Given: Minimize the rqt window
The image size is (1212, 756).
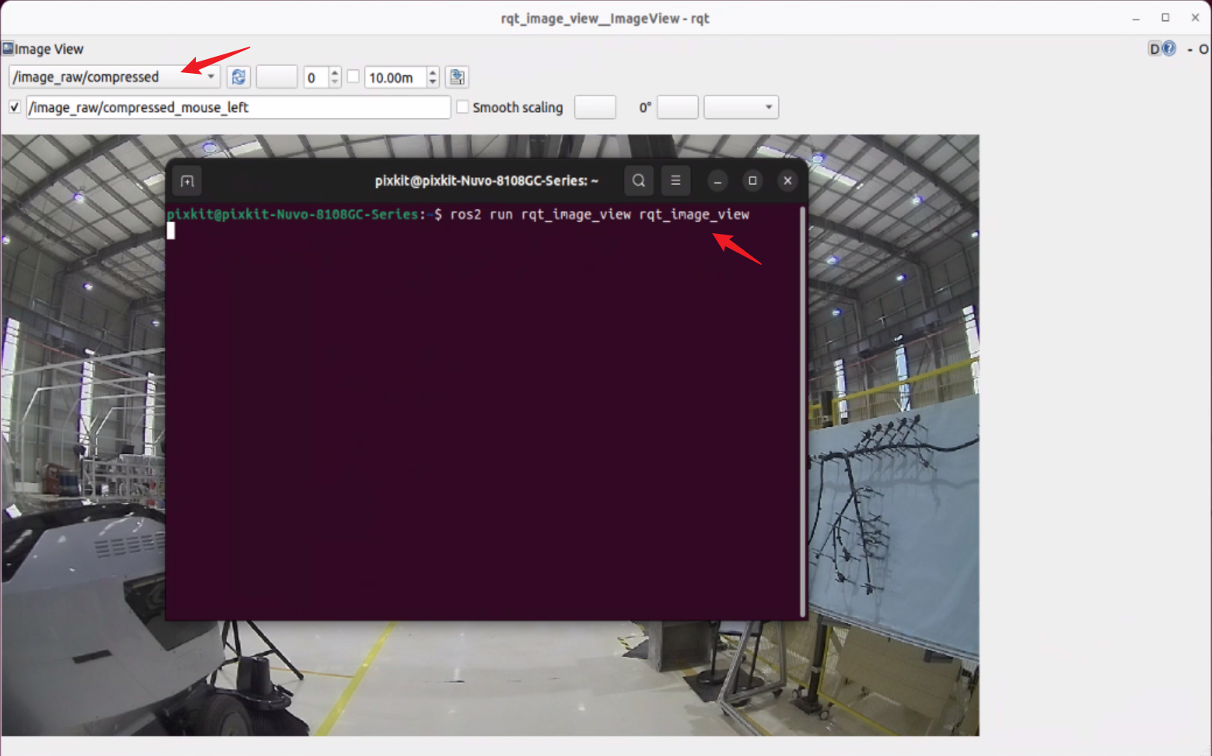Looking at the screenshot, I should [1136, 18].
